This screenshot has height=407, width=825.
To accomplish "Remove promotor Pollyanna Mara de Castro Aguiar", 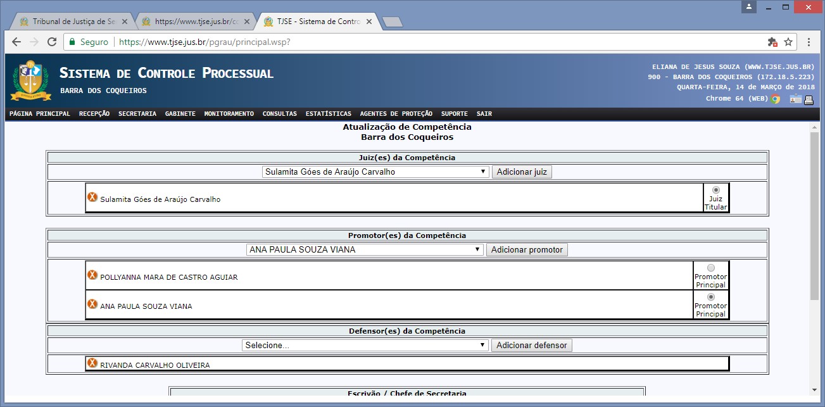I will [x=92, y=275].
